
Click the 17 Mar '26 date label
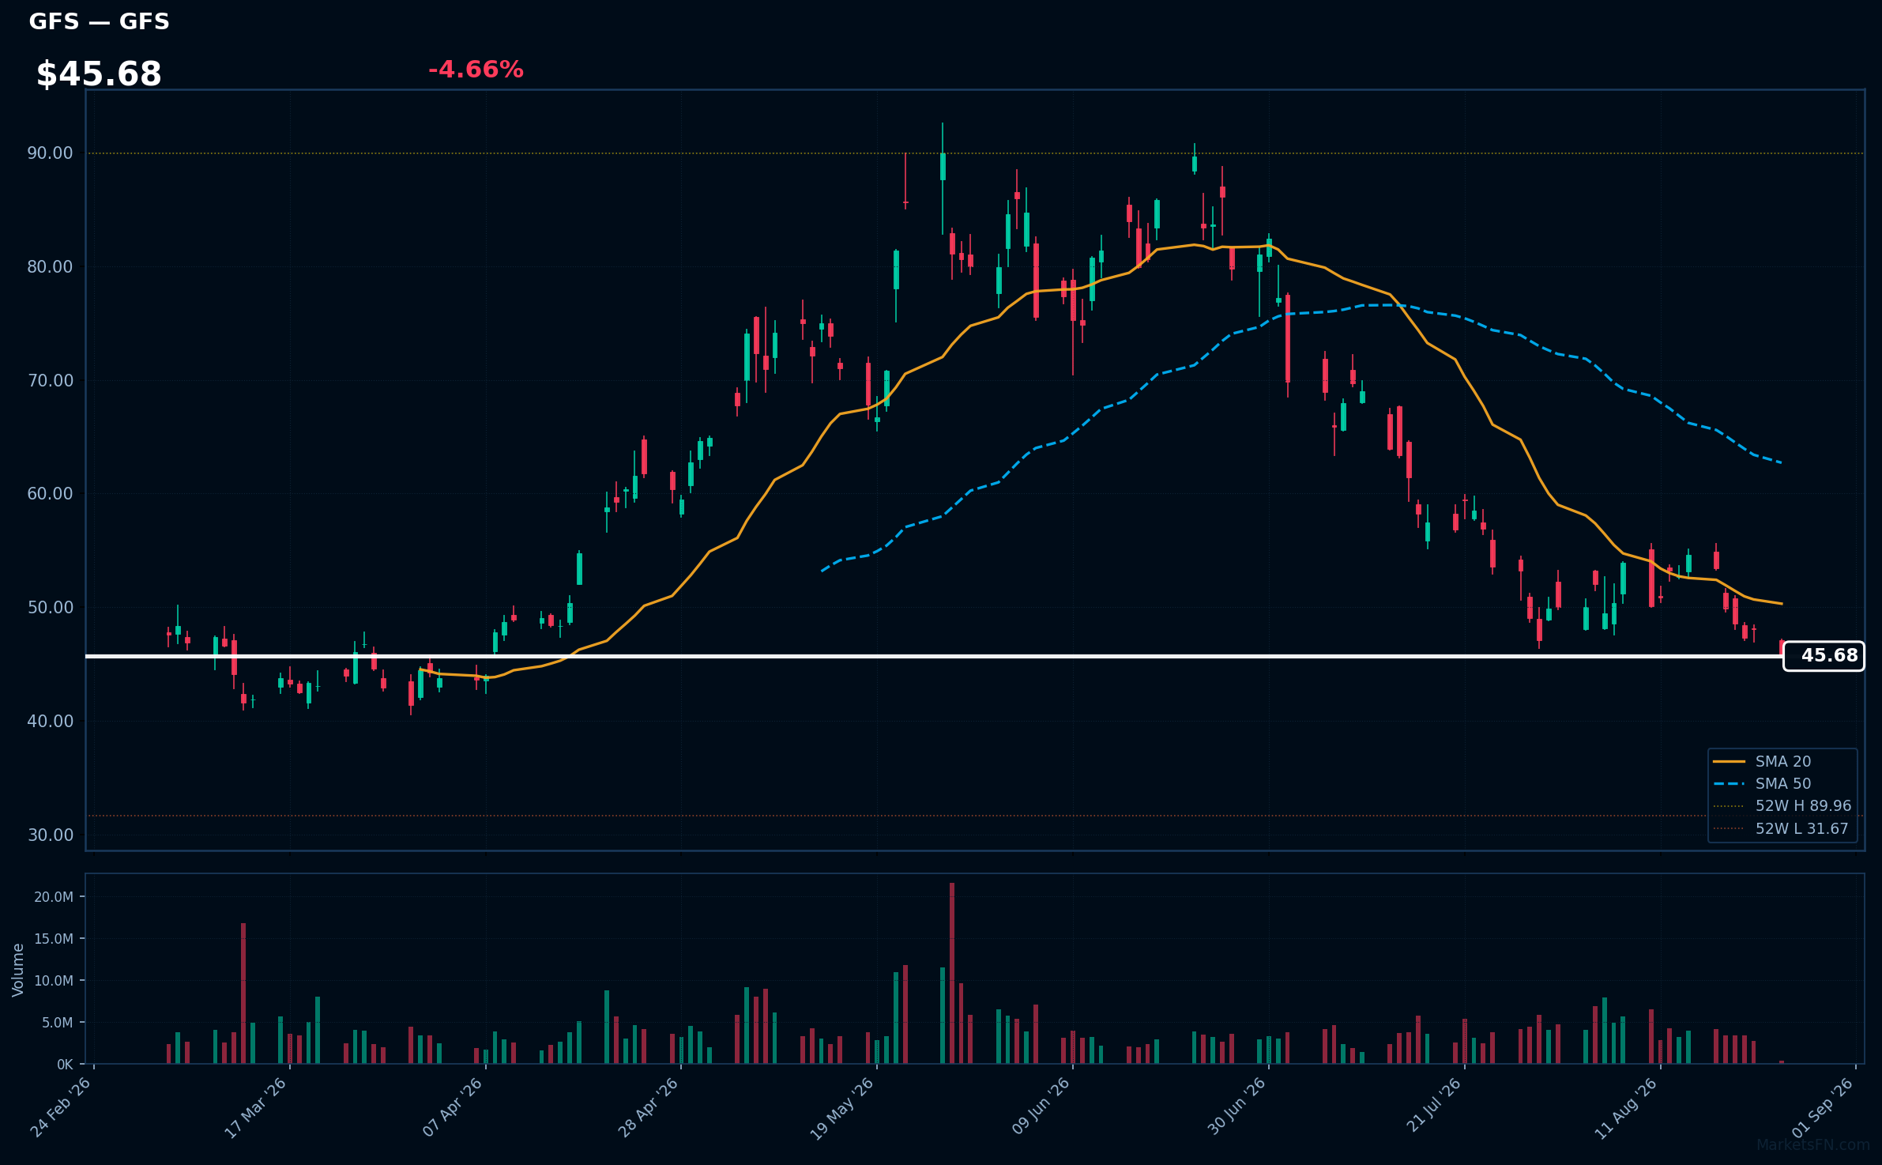tap(256, 1107)
